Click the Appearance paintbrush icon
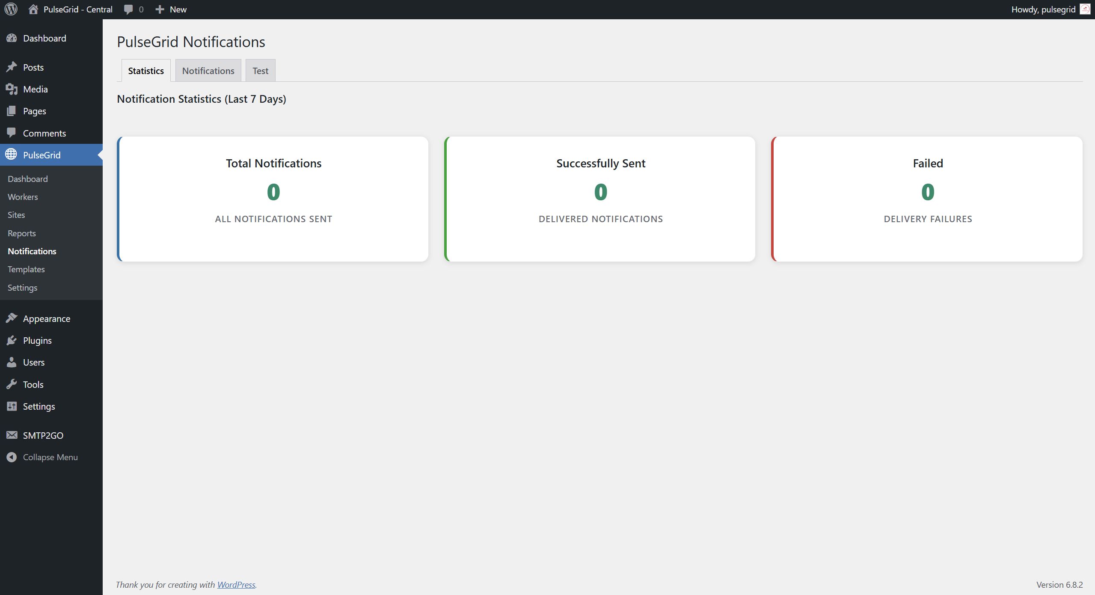The image size is (1095, 595). coord(12,318)
